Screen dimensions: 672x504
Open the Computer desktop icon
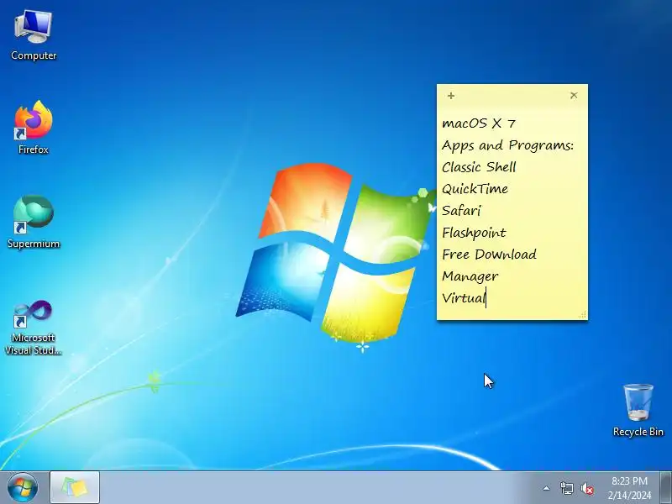click(34, 35)
